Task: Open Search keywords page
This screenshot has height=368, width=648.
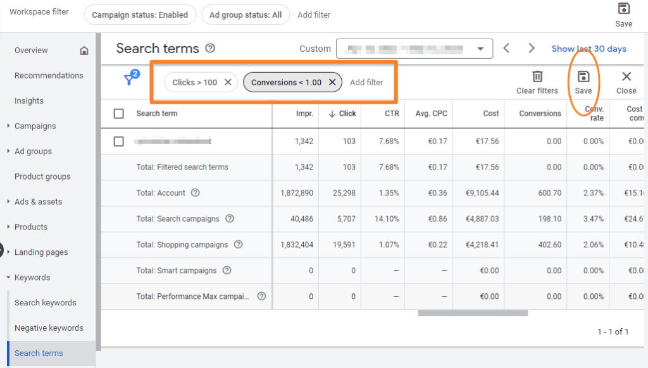Action: (x=46, y=303)
